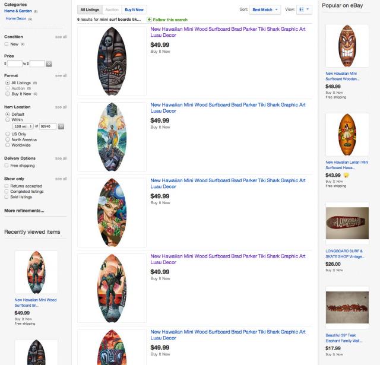Check the Sold listings option

click(7, 197)
